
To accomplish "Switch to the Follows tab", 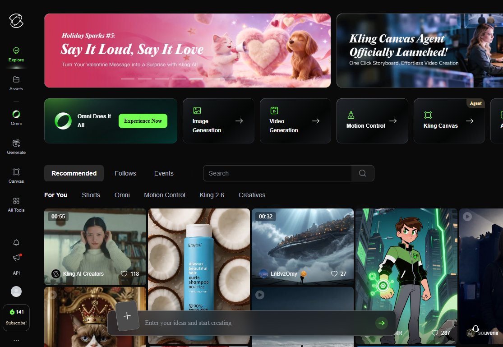I will [x=125, y=173].
